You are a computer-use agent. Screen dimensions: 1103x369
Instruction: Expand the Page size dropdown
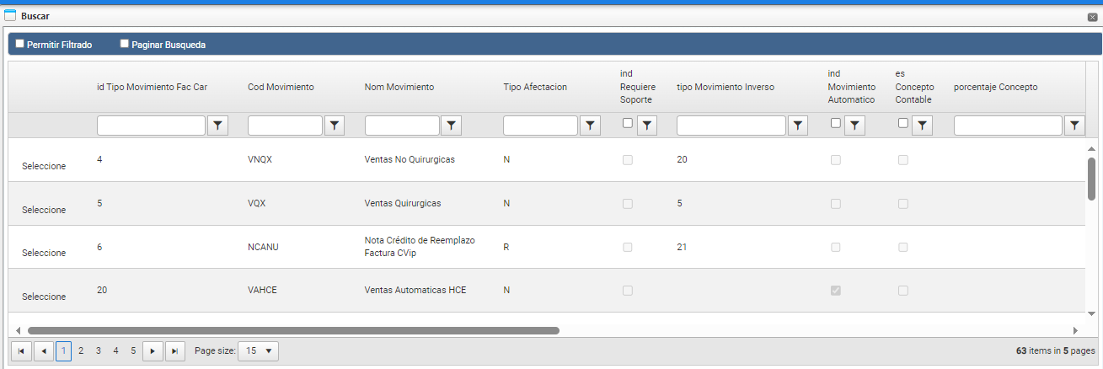tap(258, 350)
